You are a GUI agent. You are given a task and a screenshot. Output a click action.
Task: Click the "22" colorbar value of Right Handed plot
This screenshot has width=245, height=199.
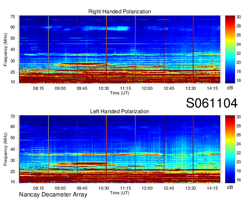(239, 53)
